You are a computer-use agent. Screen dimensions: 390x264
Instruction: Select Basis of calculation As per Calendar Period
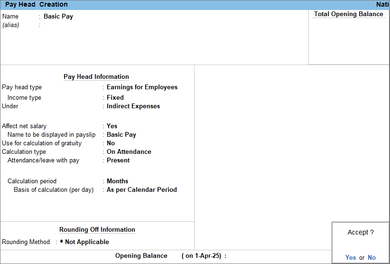click(142, 190)
